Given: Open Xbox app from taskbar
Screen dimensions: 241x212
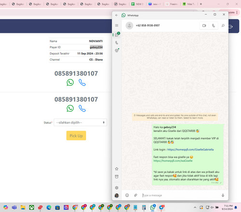Looking at the screenshot, I should point(32,207).
